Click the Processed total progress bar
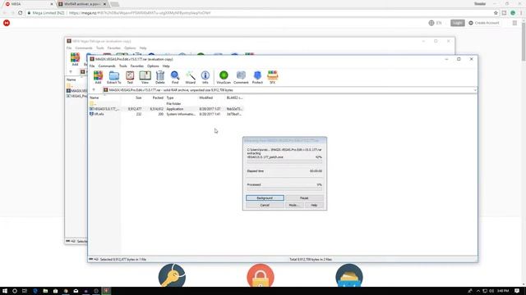 point(284,189)
